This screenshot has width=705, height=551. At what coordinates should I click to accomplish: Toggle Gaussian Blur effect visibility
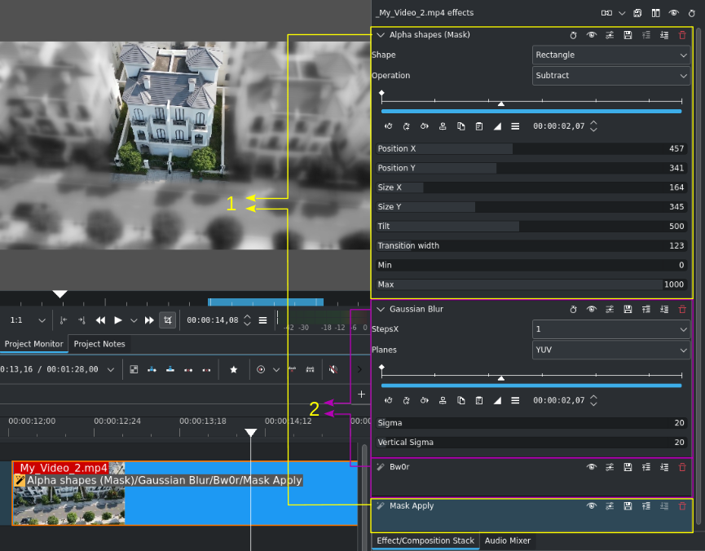[x=591, y=309]
